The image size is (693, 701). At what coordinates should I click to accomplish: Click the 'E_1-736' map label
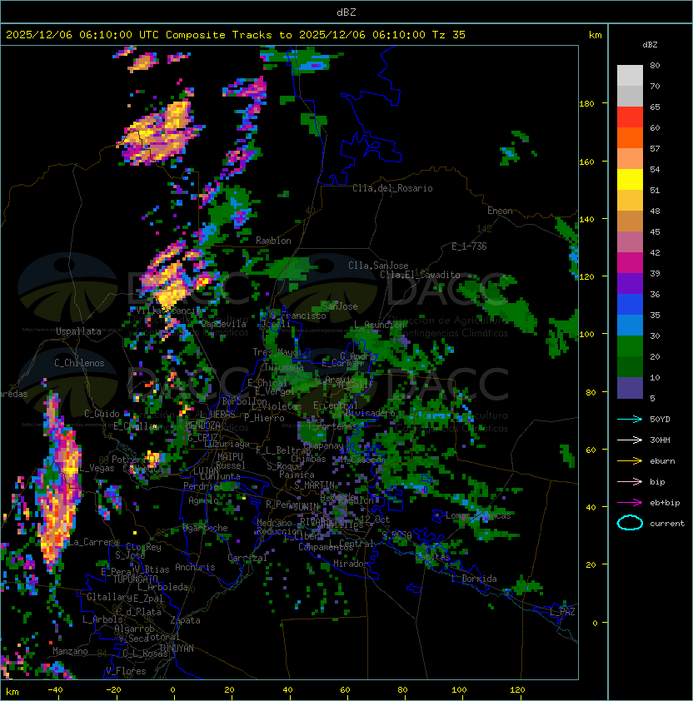point(469,246)
